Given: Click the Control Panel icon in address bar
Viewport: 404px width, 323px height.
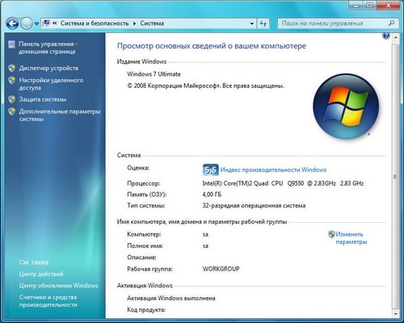Looking at the screenshot, I should [x=47, y=23].
